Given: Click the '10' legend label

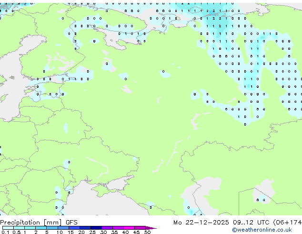Looking at the screenshot, I should 60,232.
